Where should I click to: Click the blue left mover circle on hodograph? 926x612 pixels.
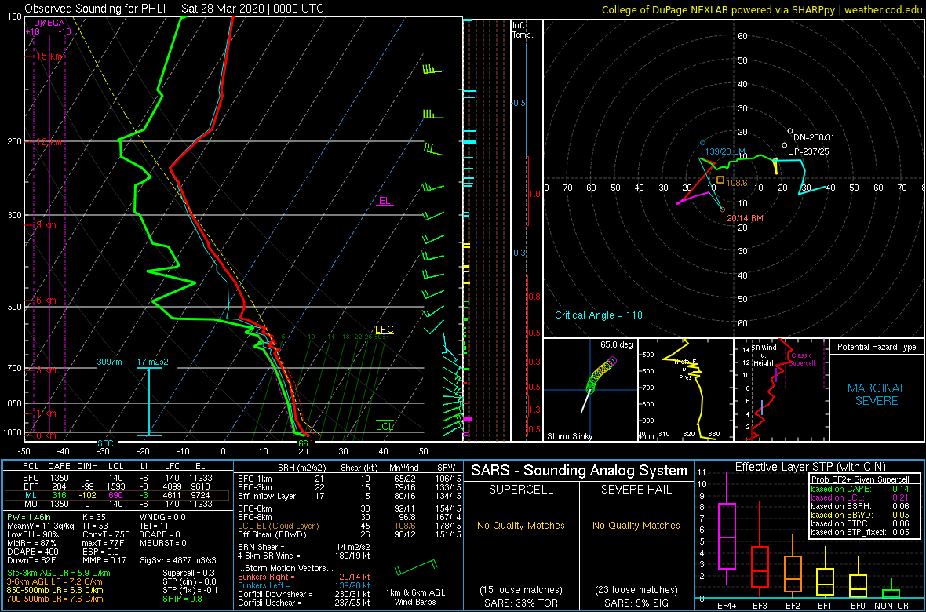[x=702, y=143]
